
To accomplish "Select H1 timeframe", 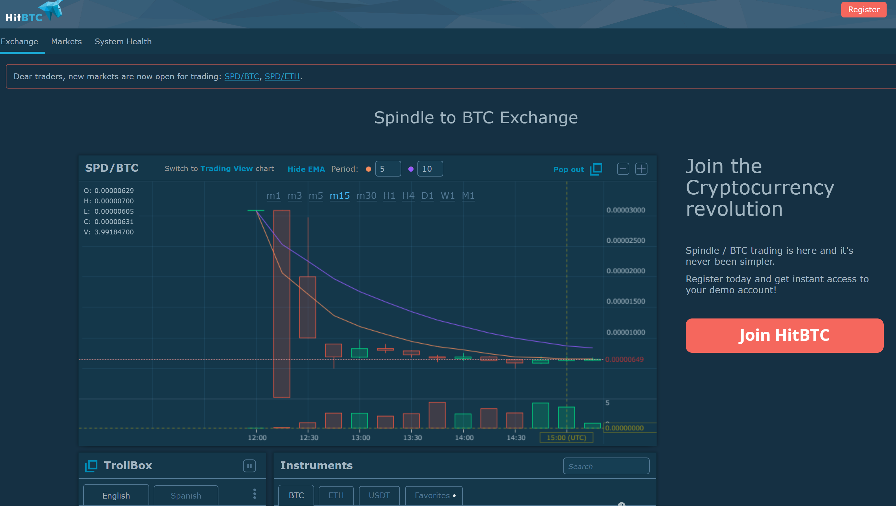I will pos(389,196).
